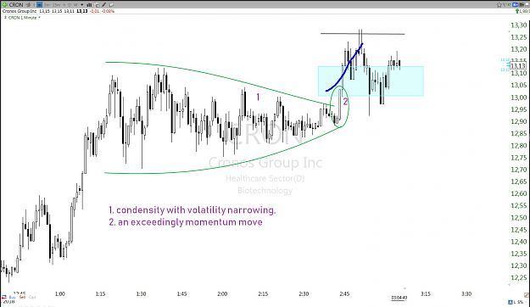Open the dark layout dropdown at top right

click(x=522, y=5)
